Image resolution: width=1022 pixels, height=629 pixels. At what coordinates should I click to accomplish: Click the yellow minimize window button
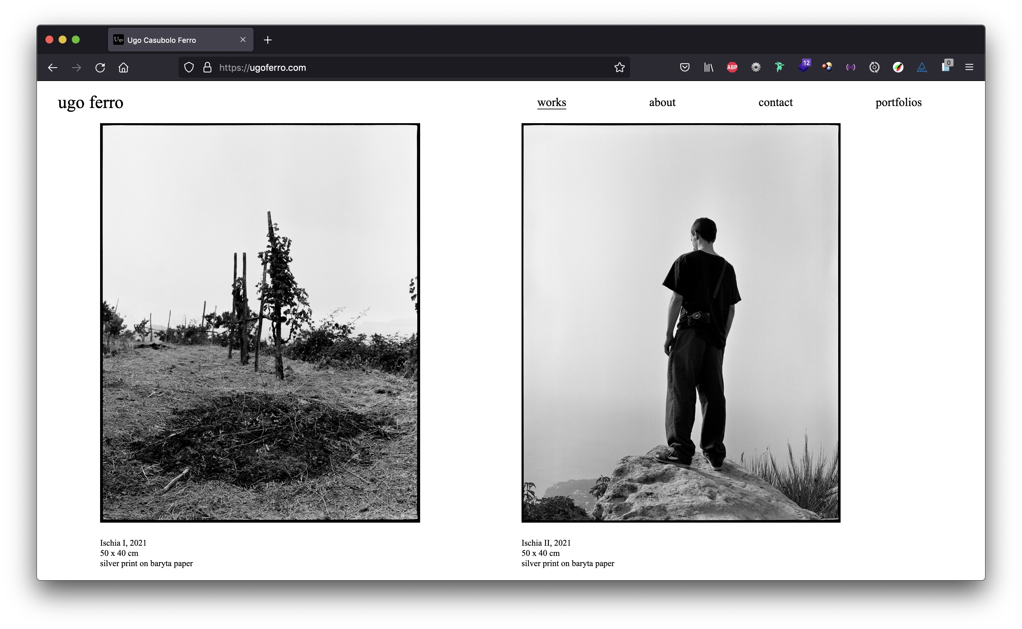coord(62,40)
